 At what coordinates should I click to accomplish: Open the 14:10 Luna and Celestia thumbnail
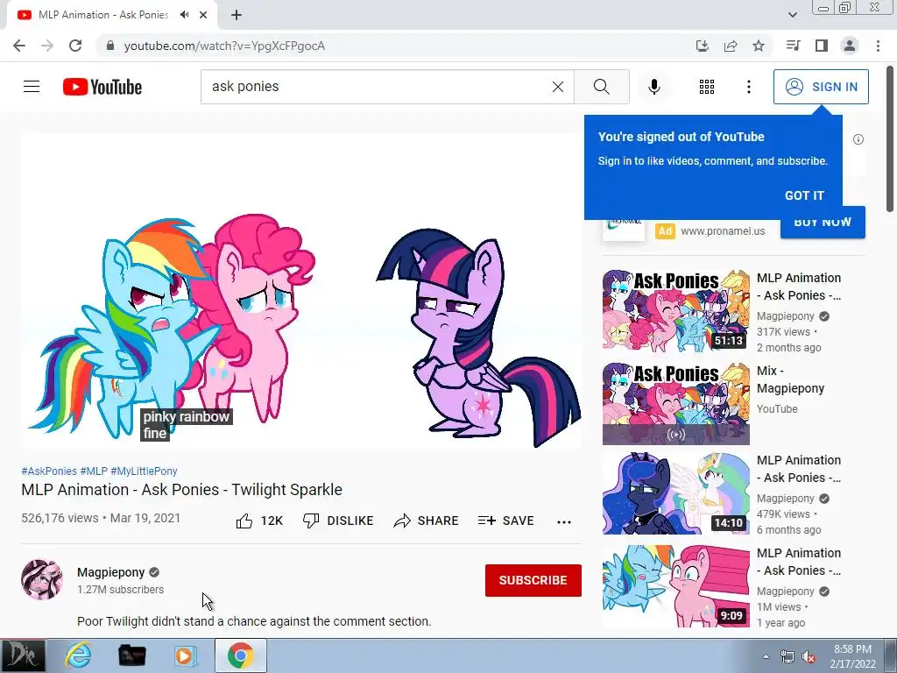tap(675, 492)
